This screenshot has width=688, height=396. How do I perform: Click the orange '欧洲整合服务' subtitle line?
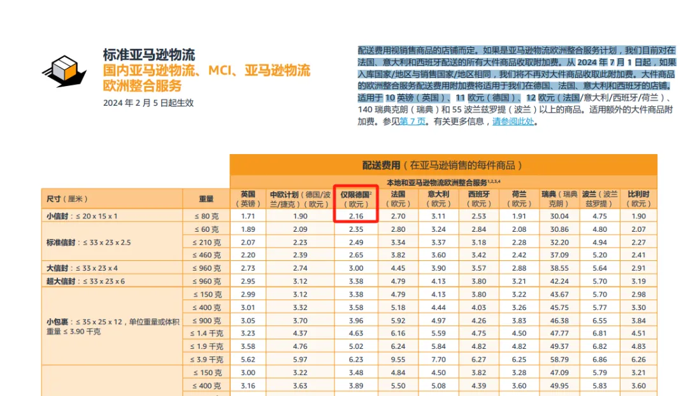142,85
